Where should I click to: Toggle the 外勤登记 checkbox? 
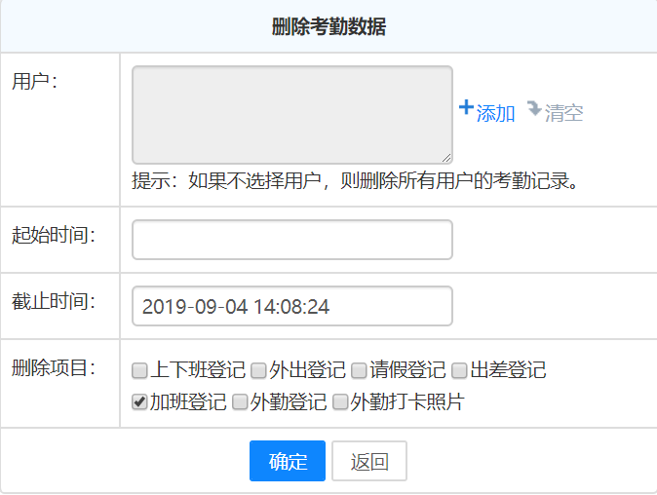pos(240,401)
